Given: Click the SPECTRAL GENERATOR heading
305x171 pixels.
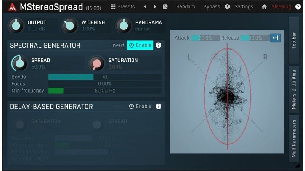Looking at the screenshot, I should coord(45,45).
